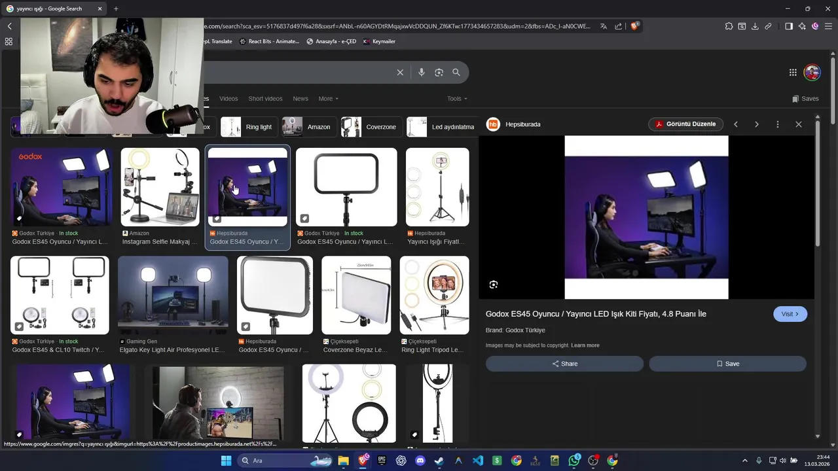This screenshot has width=838, height=471.
Task: Open a new browser tab
Action: click(x=116, y=9)
